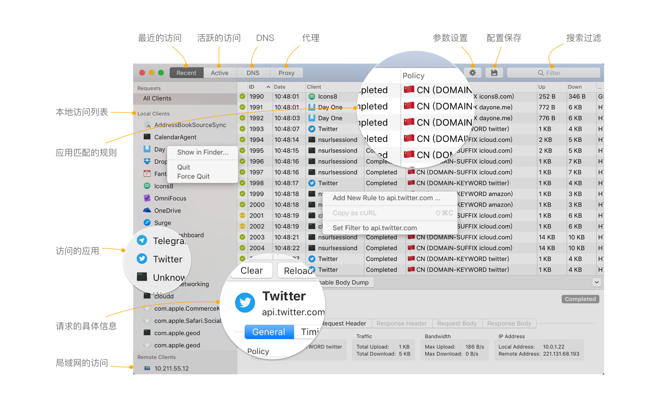Click the OmniFocus checkmark icon
659x403 pixels.
[147, 198]
